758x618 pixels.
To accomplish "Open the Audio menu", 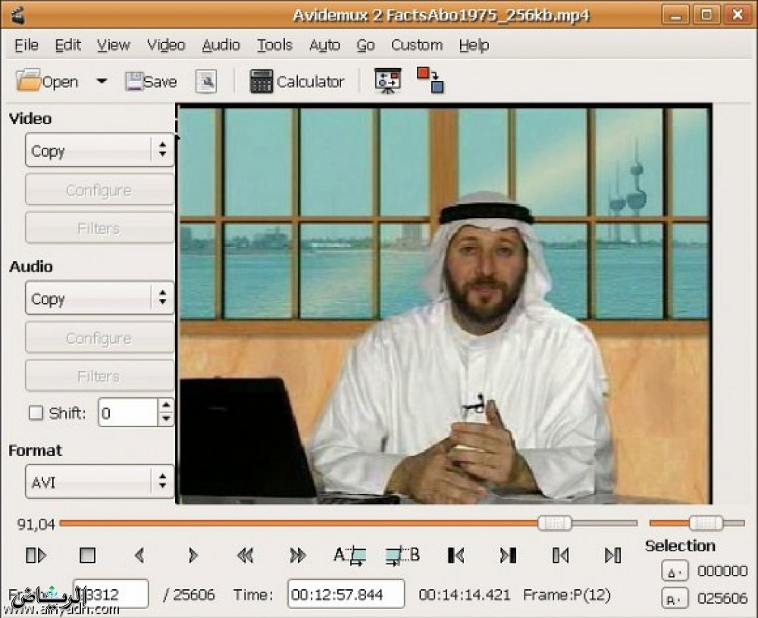I will (x=221, y=45).
